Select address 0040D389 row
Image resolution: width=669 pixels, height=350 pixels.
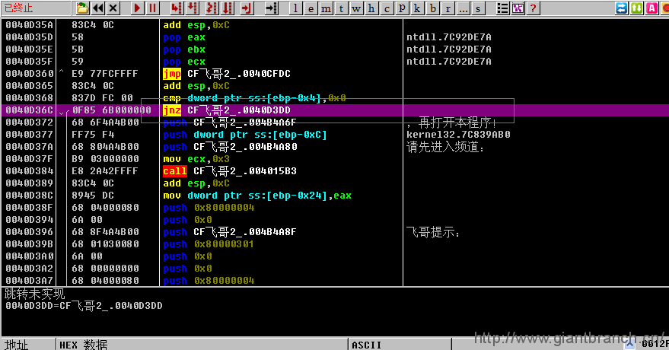pos(335,183)
